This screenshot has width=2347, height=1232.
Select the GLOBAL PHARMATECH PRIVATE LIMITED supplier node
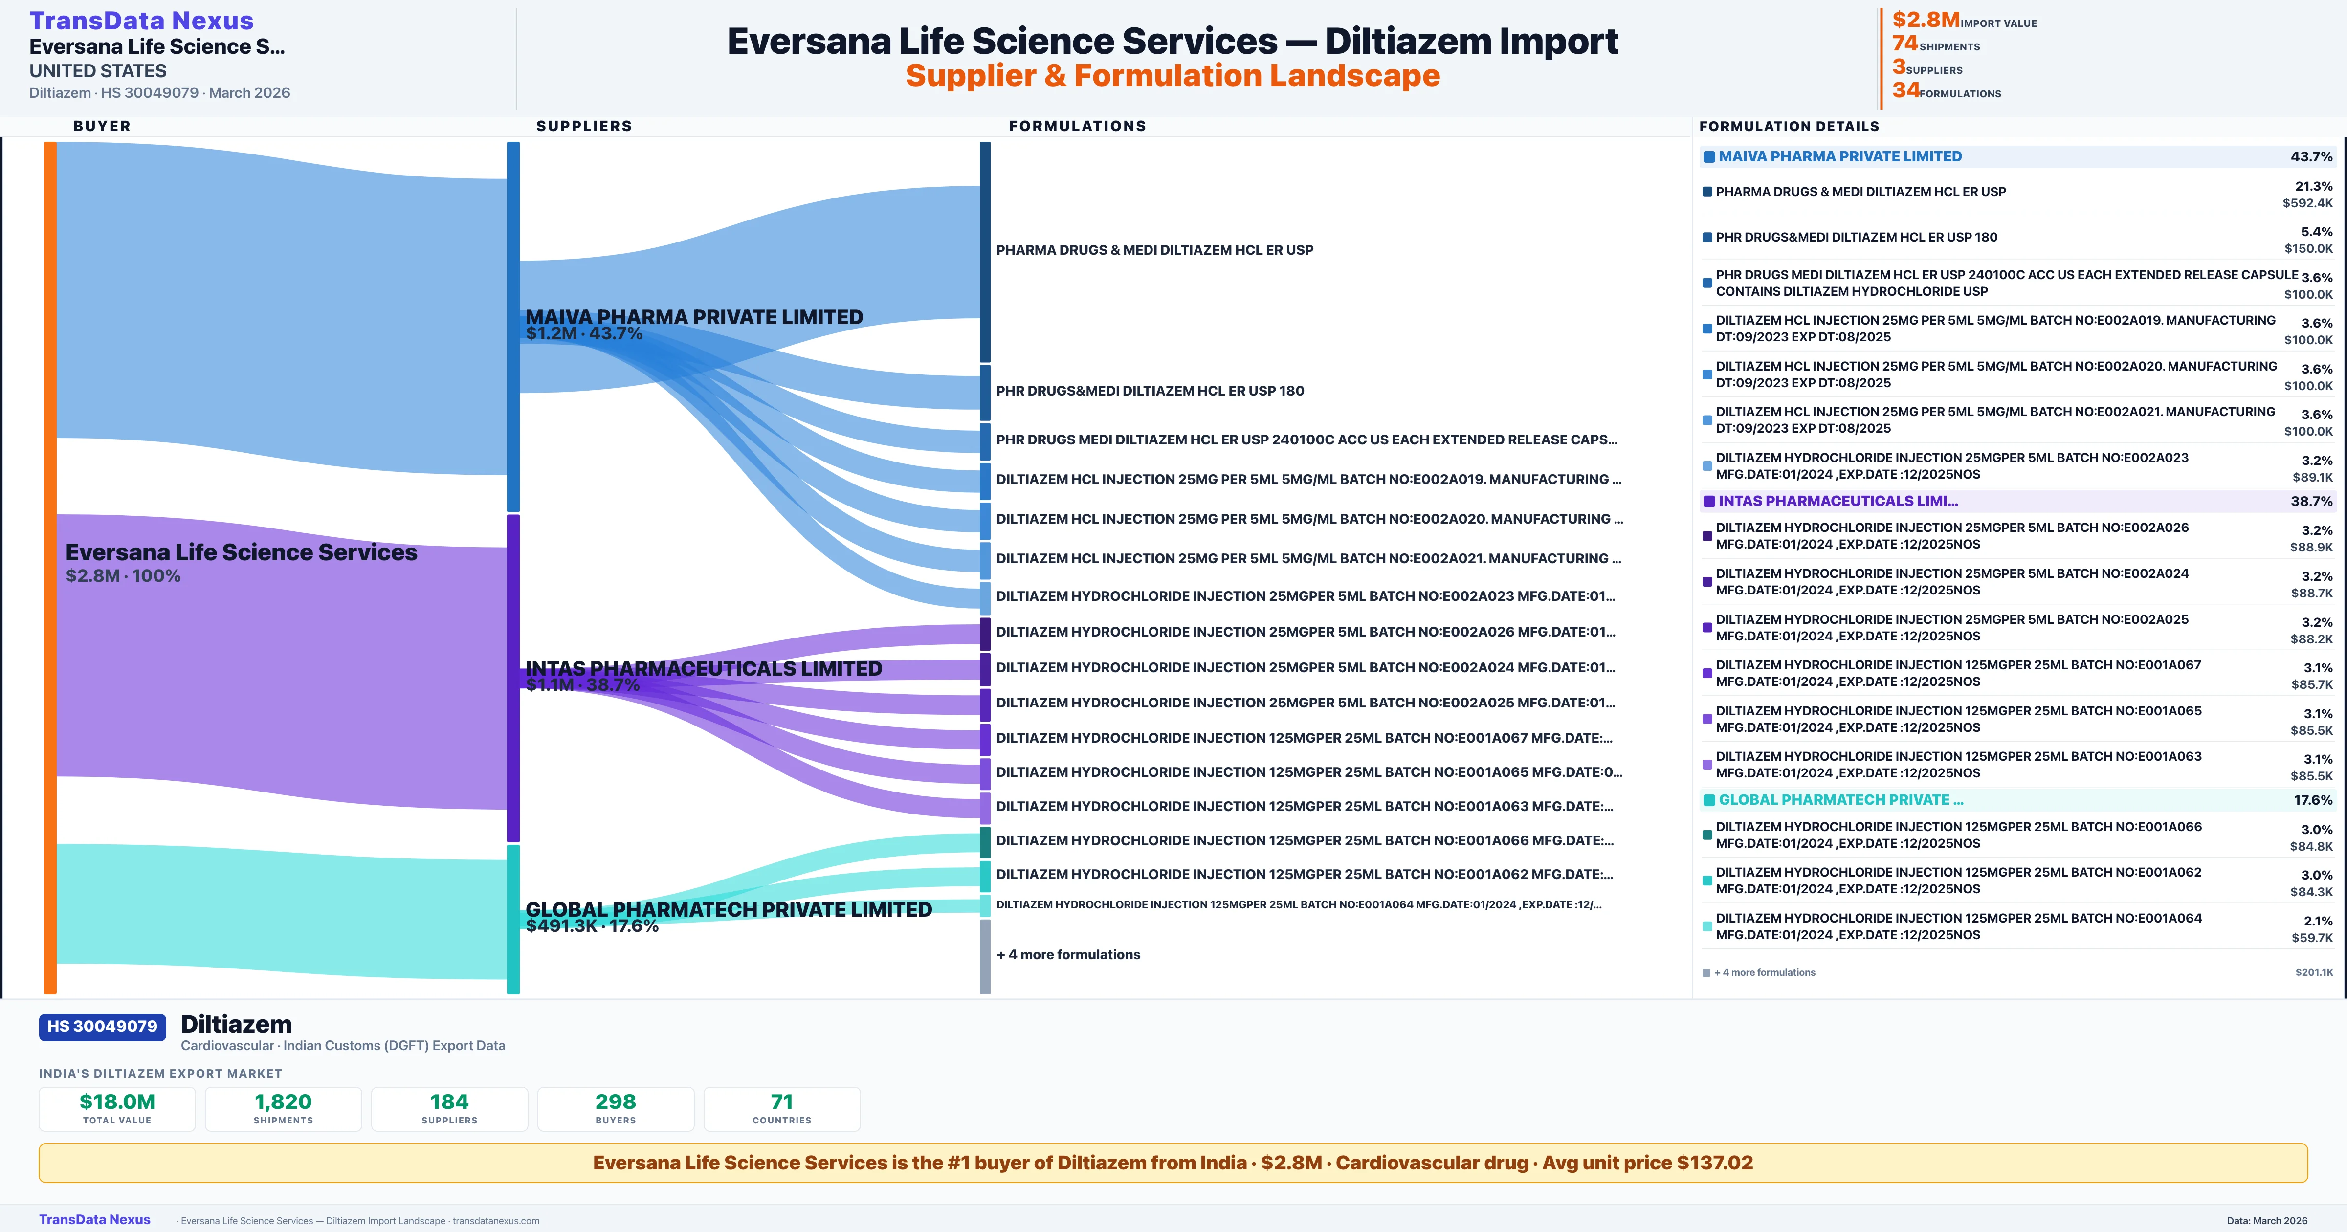click(x=513, y=919)
